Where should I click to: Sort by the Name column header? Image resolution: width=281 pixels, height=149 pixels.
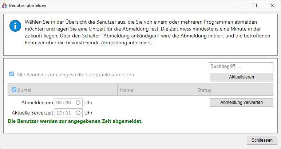[x=127, y=90]
